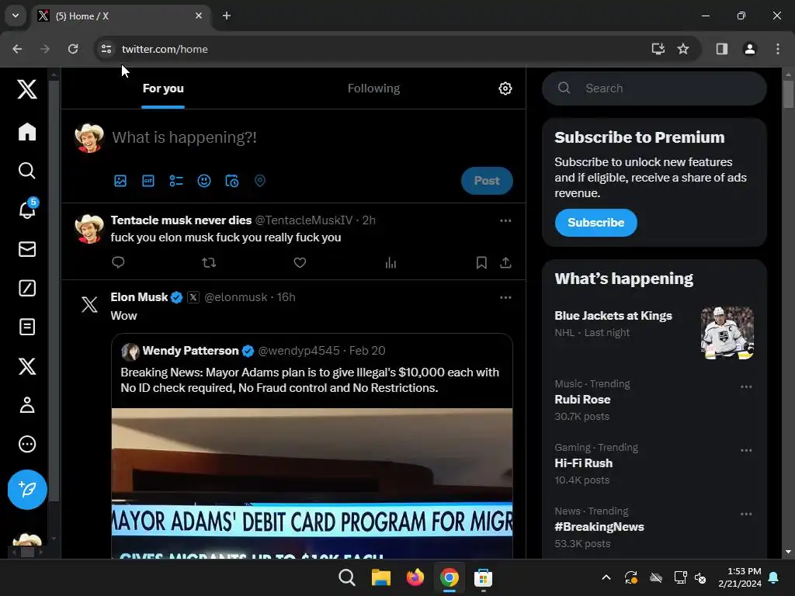Go to Home via sidebar house icon
The height and width of the screenshot is (596, 795).
pyautogui.click(x=27, y=132)
